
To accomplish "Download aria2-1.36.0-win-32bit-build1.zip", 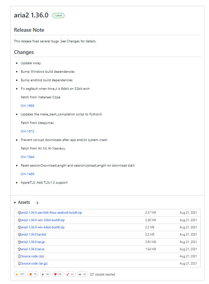I will [x=43, y=220].
